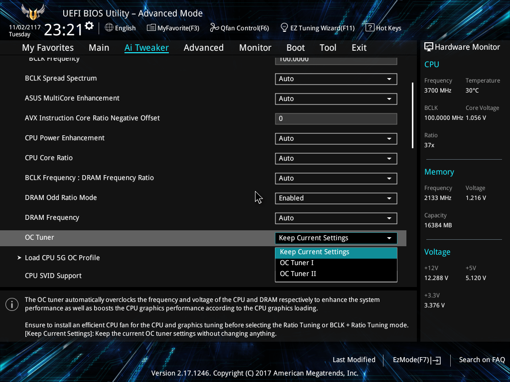Open the DRAM Odd Ratio Mode dropdown

pyautogui.click(x=336, y=198)
